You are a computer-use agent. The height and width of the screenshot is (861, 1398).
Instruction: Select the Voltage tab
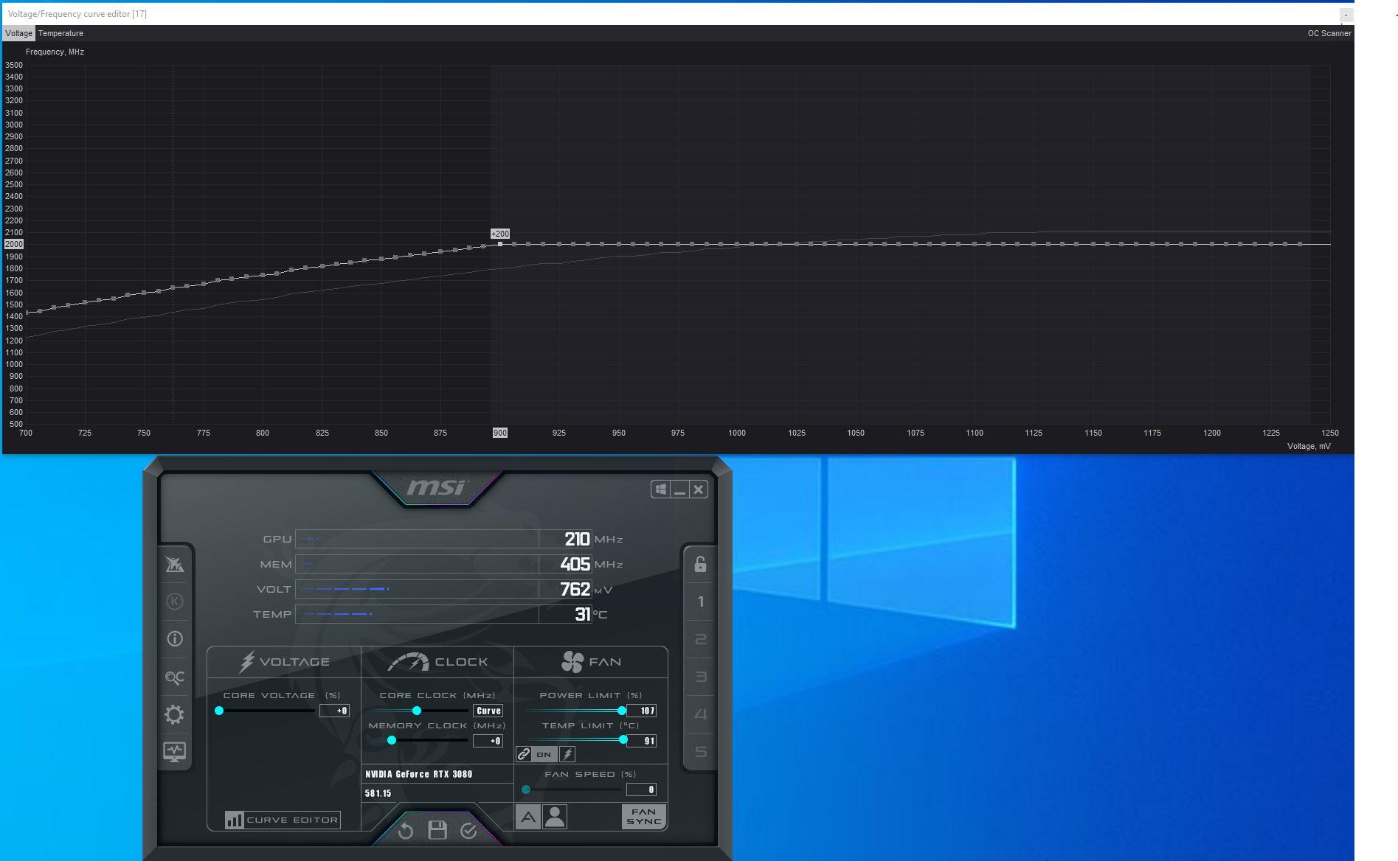point(18,33)
